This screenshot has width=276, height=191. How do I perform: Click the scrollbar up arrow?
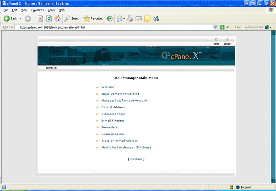[273, 33]
